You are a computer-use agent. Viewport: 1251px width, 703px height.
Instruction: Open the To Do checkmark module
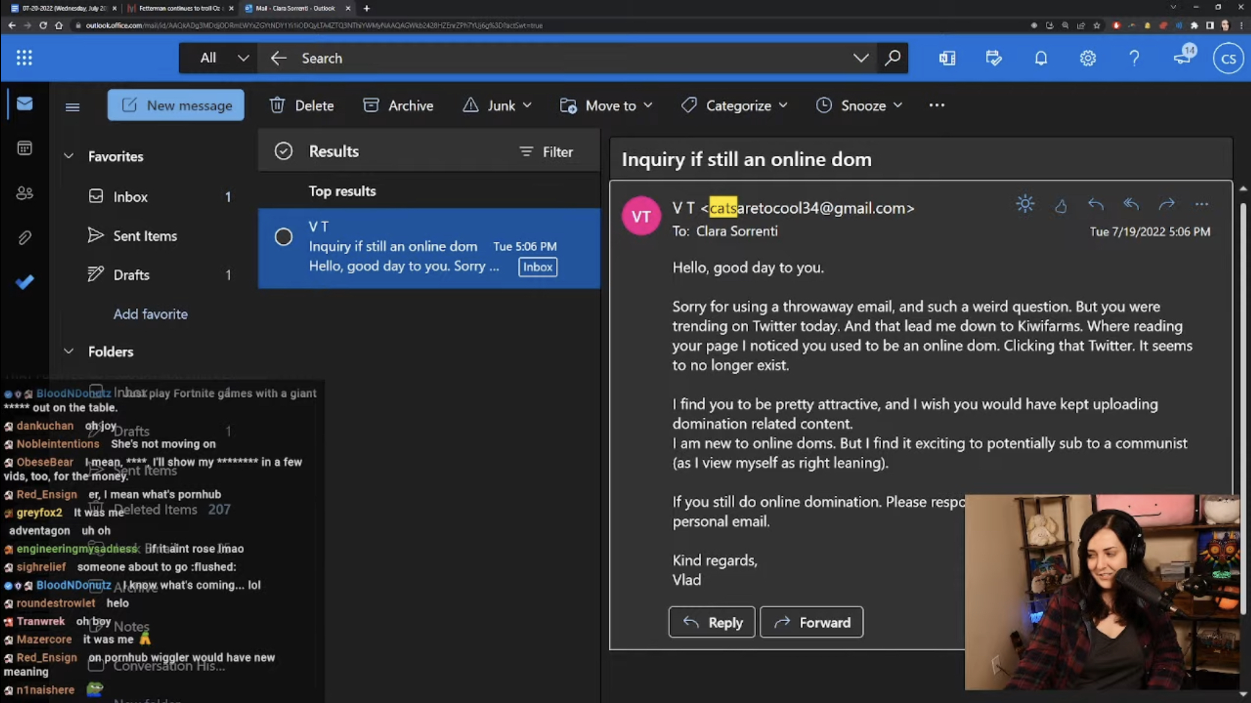(25, 282)
